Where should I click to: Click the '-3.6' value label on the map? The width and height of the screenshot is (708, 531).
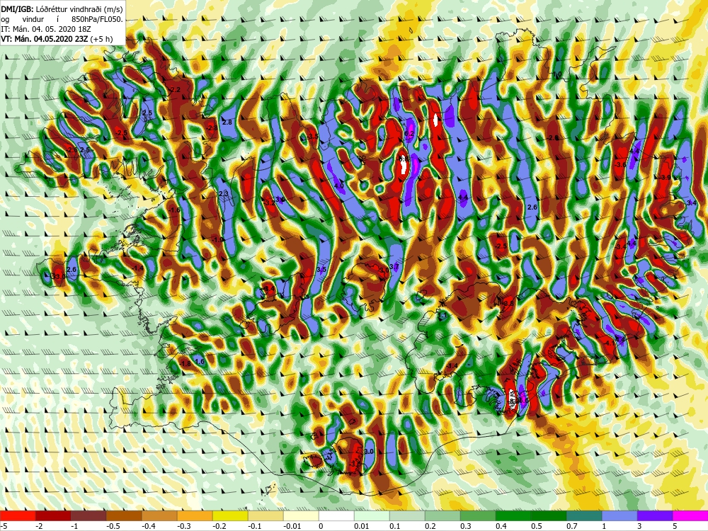click(x=621, y=165)
